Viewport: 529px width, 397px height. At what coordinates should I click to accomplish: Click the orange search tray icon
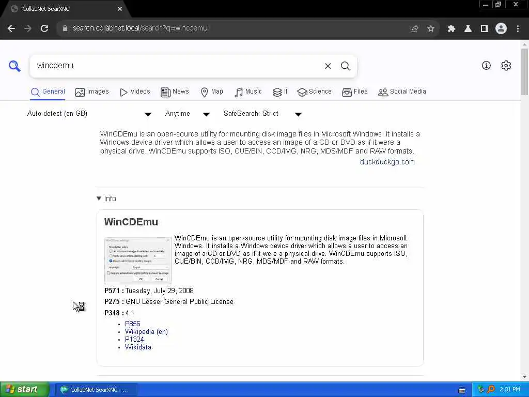point(491,390)
